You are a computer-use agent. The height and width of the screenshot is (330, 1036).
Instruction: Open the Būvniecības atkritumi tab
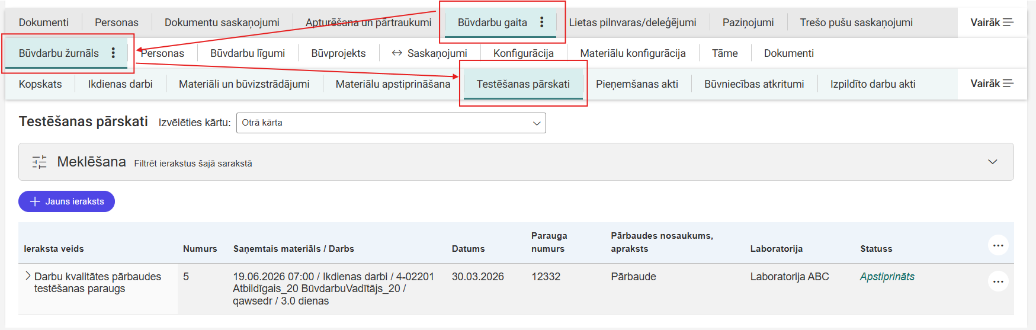(x=754, y=84)
